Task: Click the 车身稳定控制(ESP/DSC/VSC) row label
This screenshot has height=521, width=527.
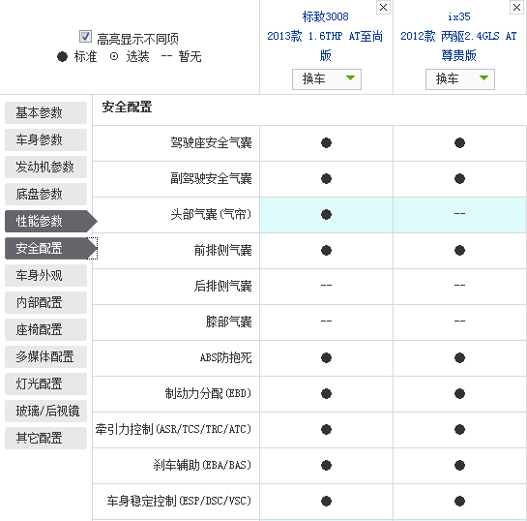Action: point(179,501)
